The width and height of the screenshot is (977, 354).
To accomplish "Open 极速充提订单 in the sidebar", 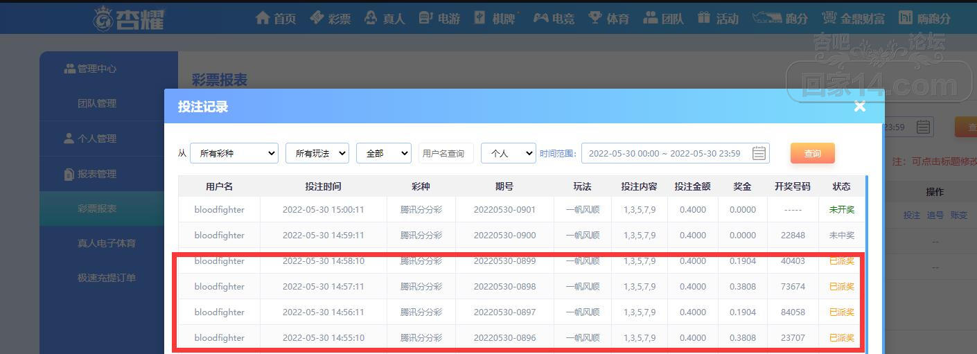I will coord(107,278).
